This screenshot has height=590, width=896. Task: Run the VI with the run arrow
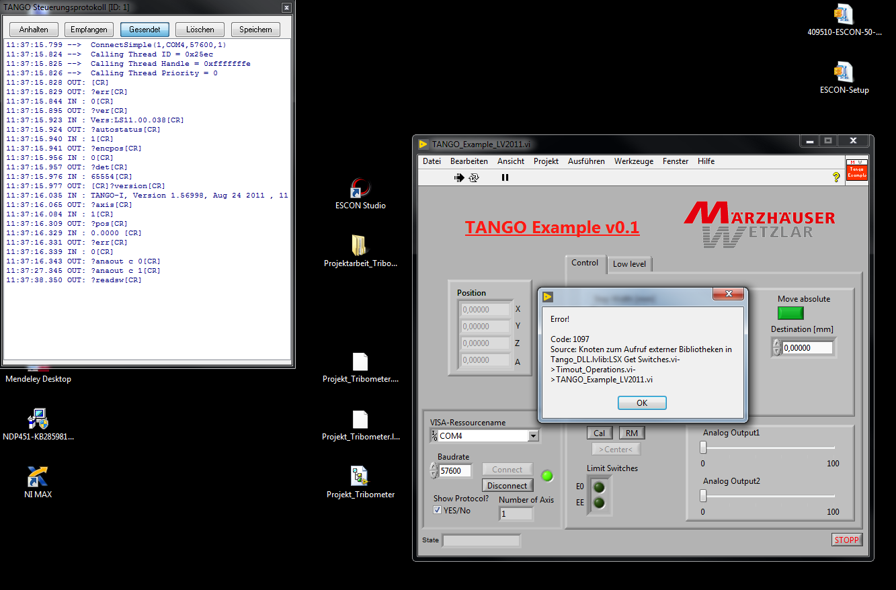pyautogui.click(x=459, y=177)
